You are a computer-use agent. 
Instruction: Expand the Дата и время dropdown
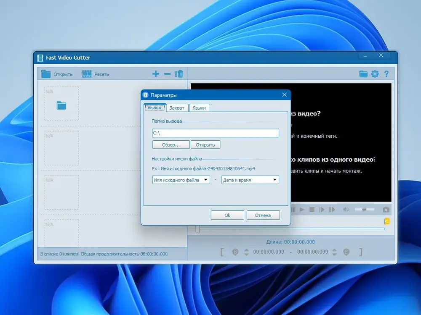pyautogui.click(x=250, y=180)
